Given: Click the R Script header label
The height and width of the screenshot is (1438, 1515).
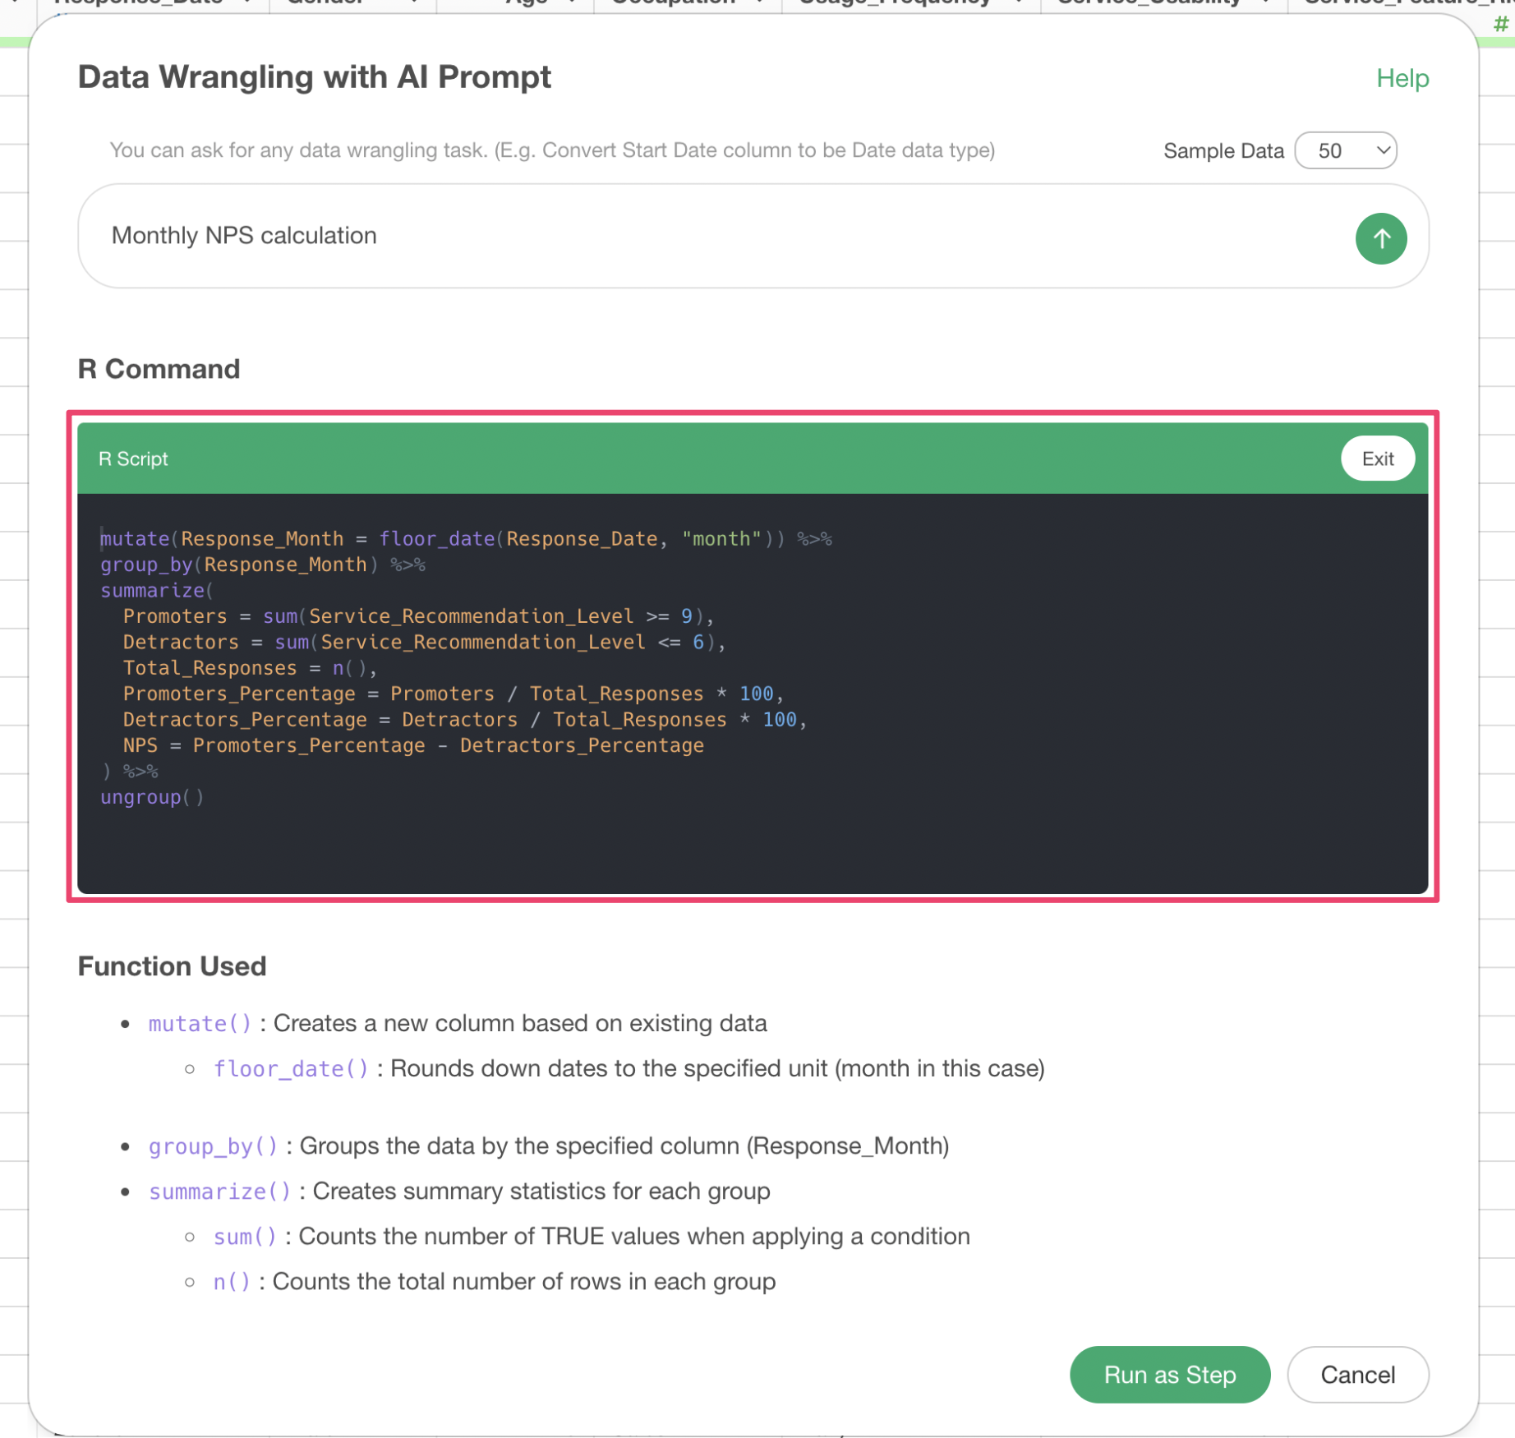Looking at the screenshot, I should click(133, 459).
